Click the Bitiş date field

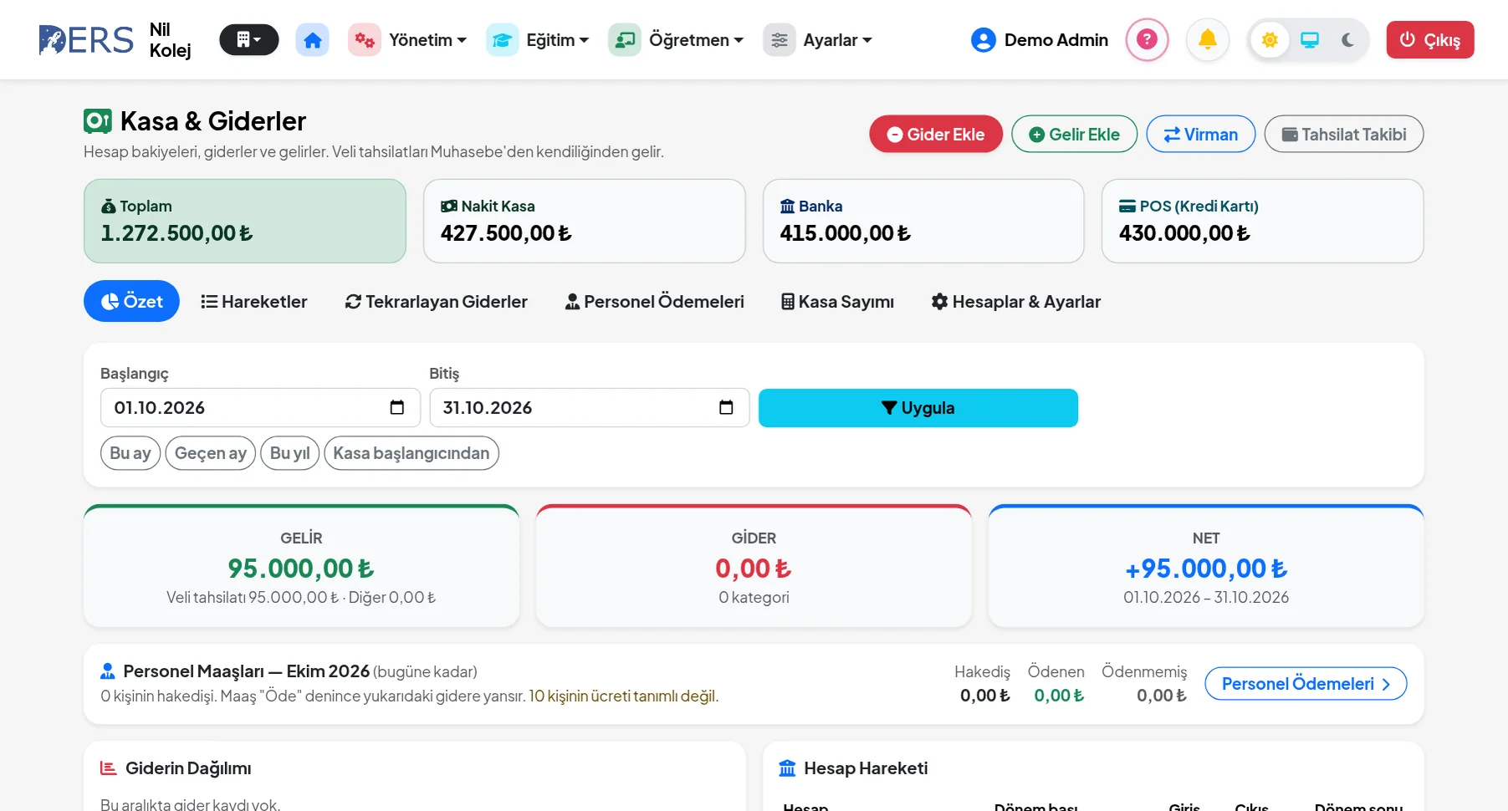pyautogui.click(x=590, y=407)
